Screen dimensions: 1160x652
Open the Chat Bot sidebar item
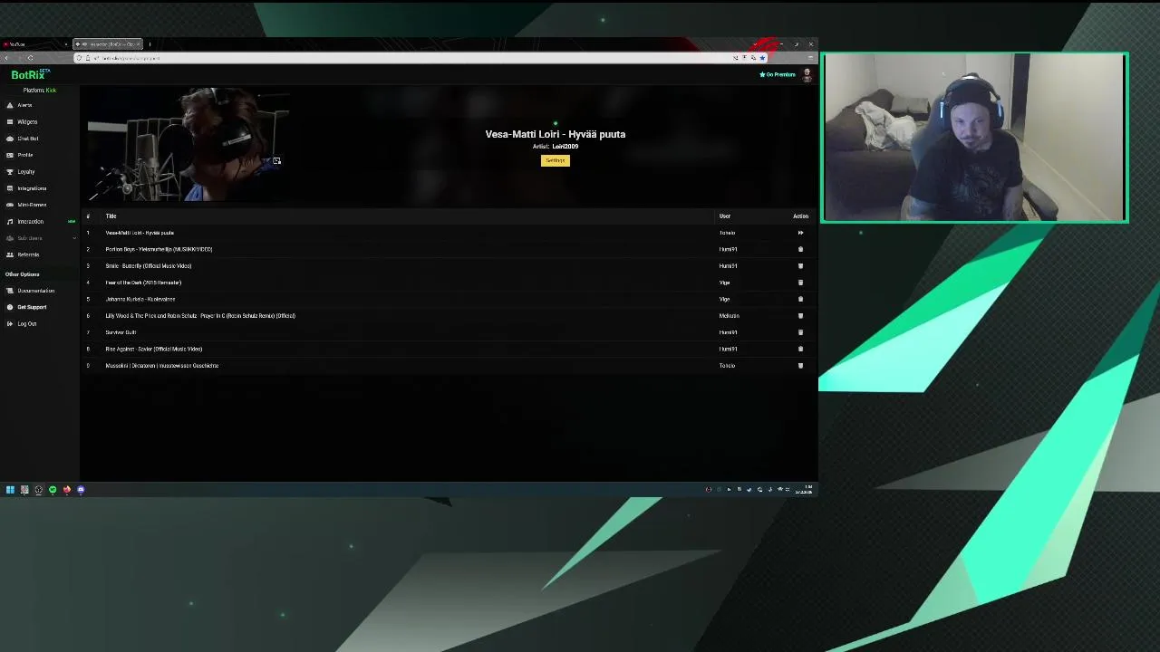tap(28, 139)
